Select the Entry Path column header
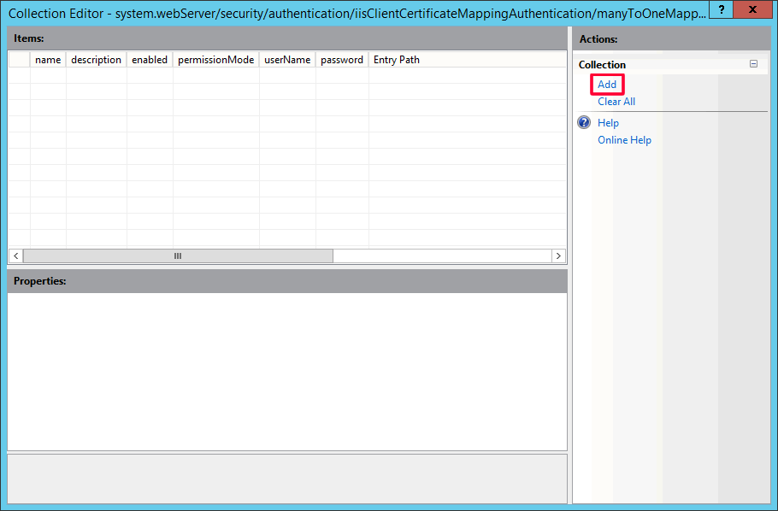 (x=397, y=60)
